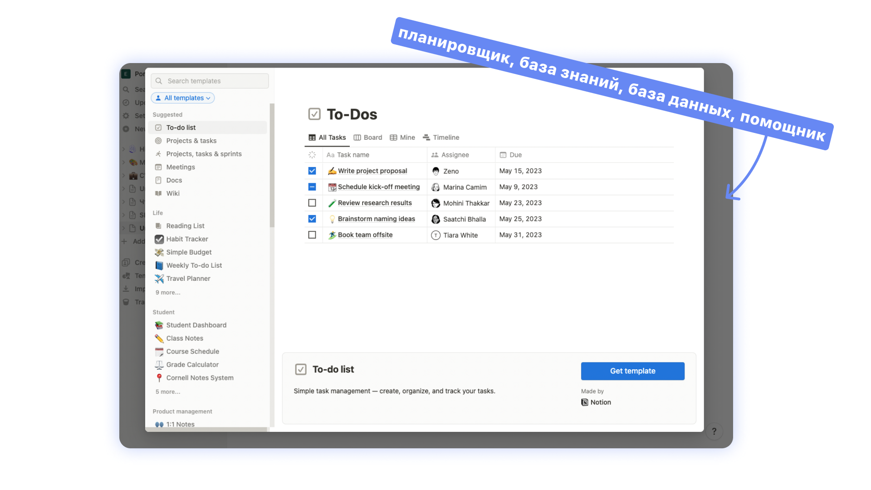Click the Get template button
This screenshot has width=871, height=490.
coord(633,371)
